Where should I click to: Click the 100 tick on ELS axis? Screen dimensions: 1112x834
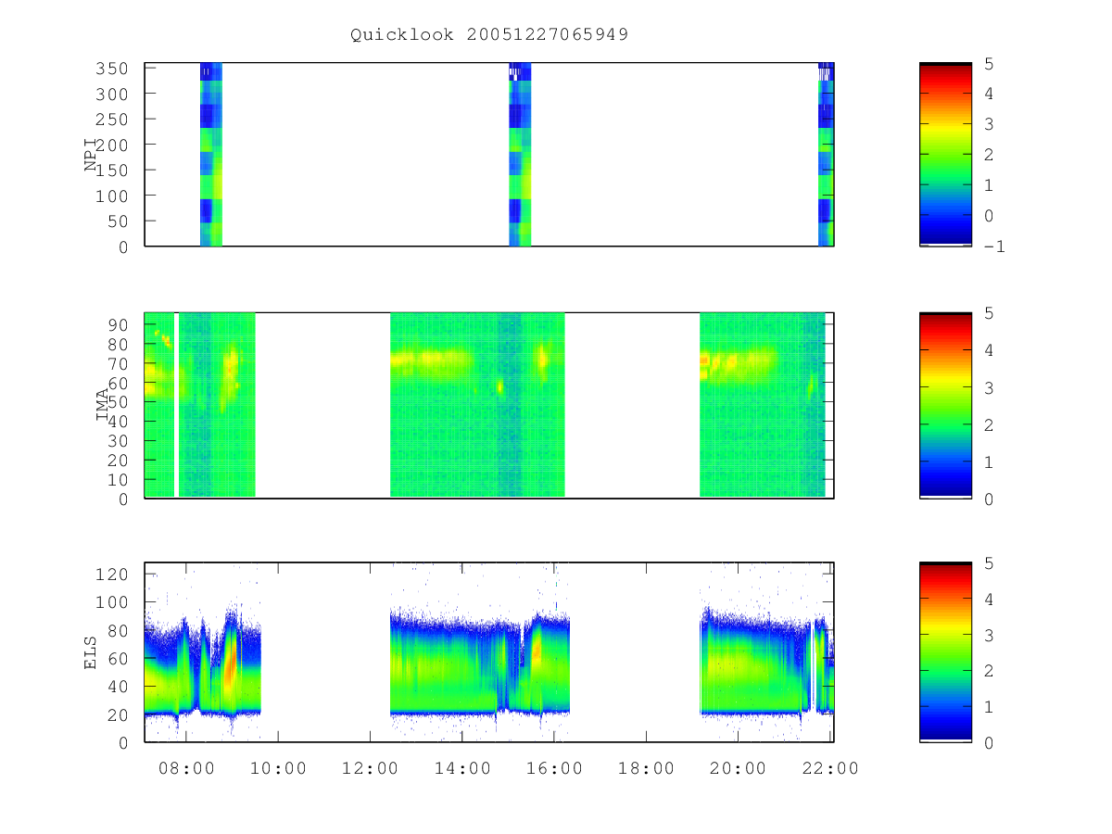tap(114, 602)
